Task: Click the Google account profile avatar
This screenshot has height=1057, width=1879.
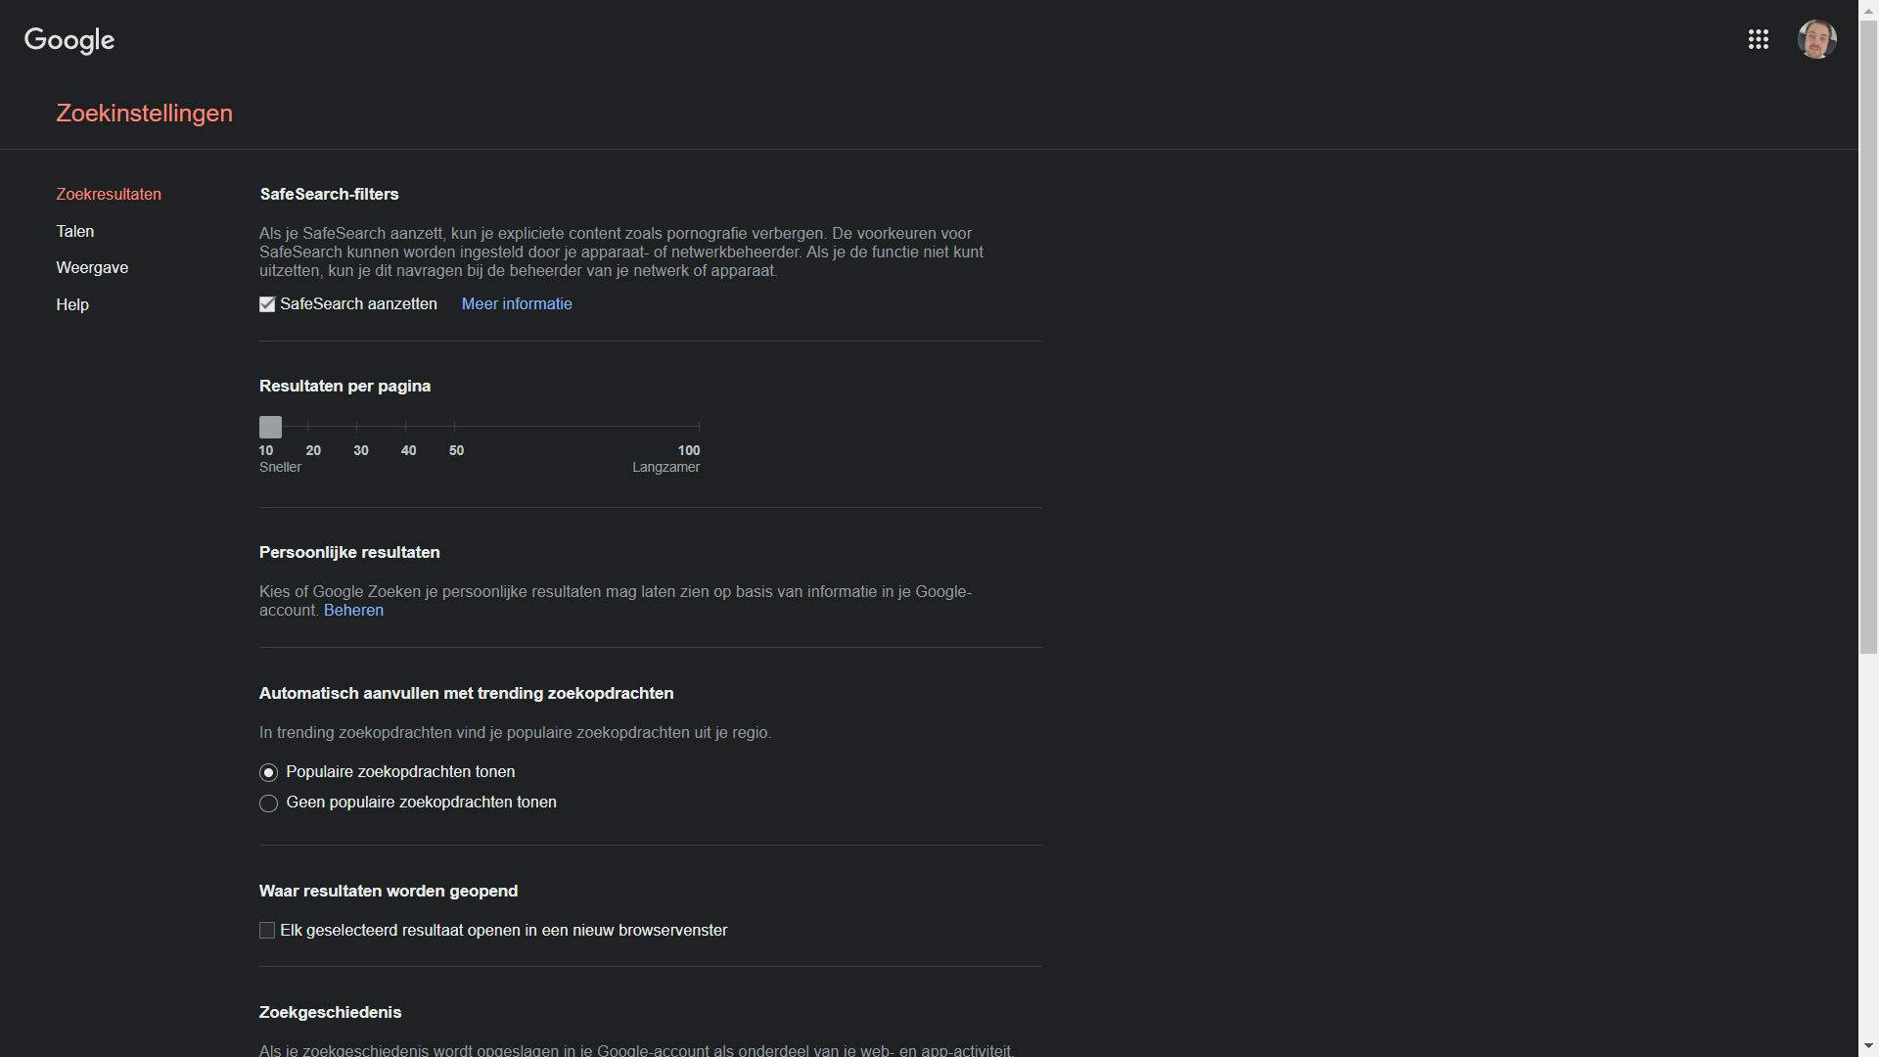Action: coord(1816,39)
